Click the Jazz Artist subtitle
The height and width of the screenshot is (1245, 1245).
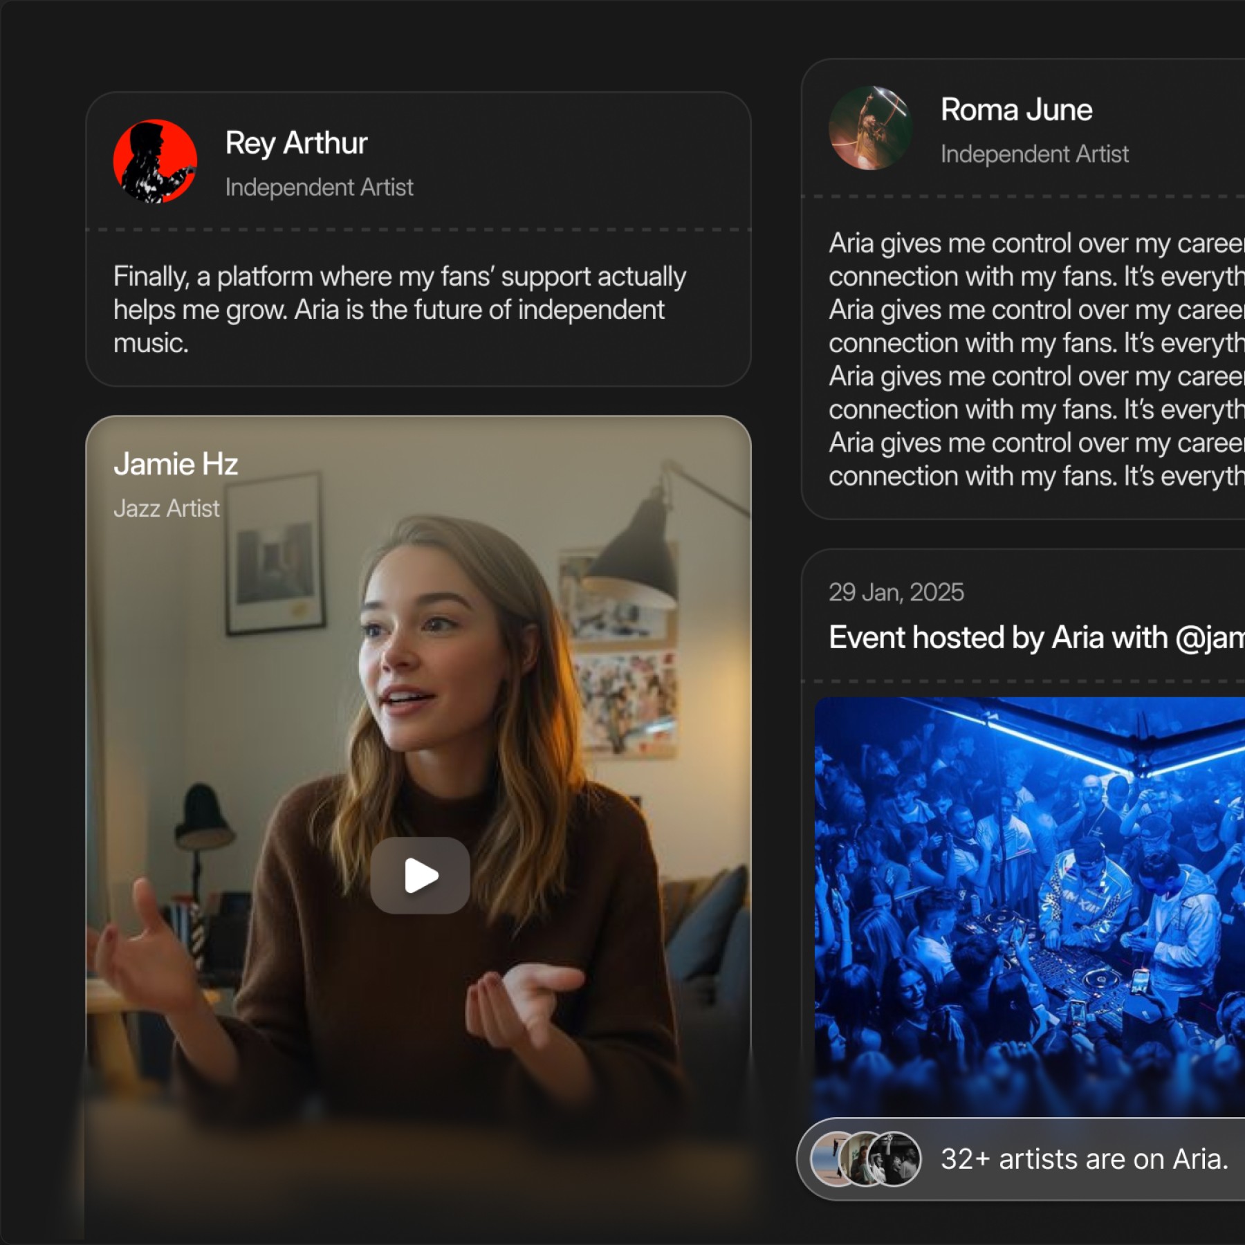tap(166, 508)
